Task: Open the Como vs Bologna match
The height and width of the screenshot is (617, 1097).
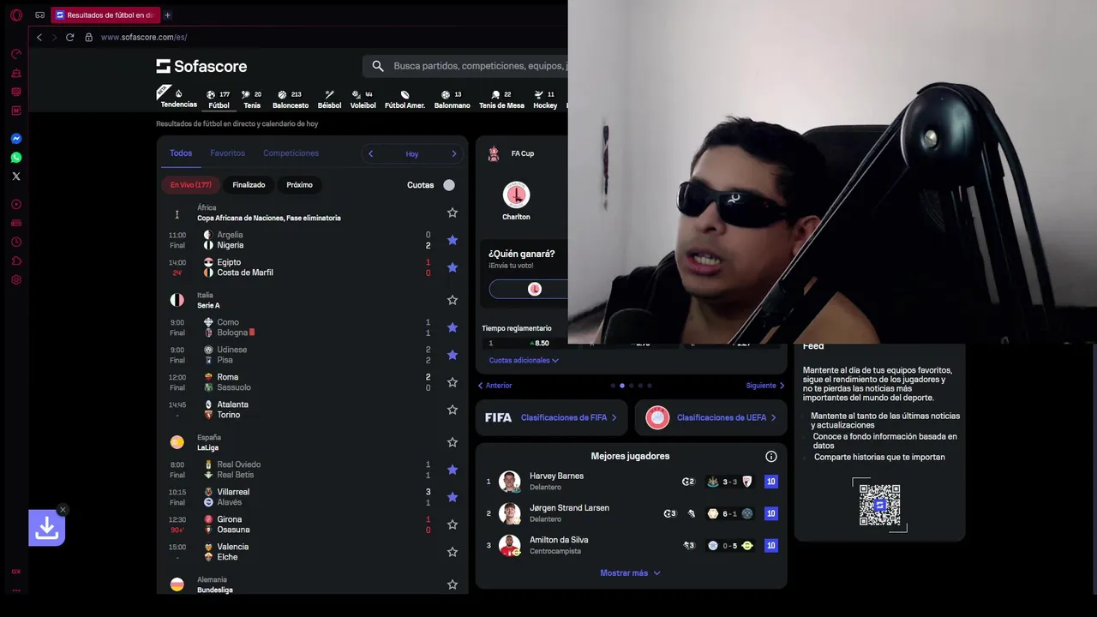Action: click(313, 327)
